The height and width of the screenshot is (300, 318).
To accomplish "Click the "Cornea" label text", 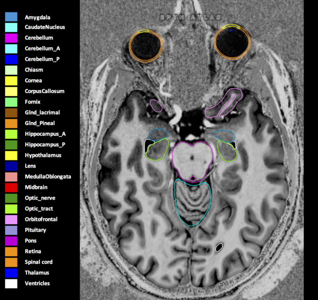I will [x=33, y=81].
